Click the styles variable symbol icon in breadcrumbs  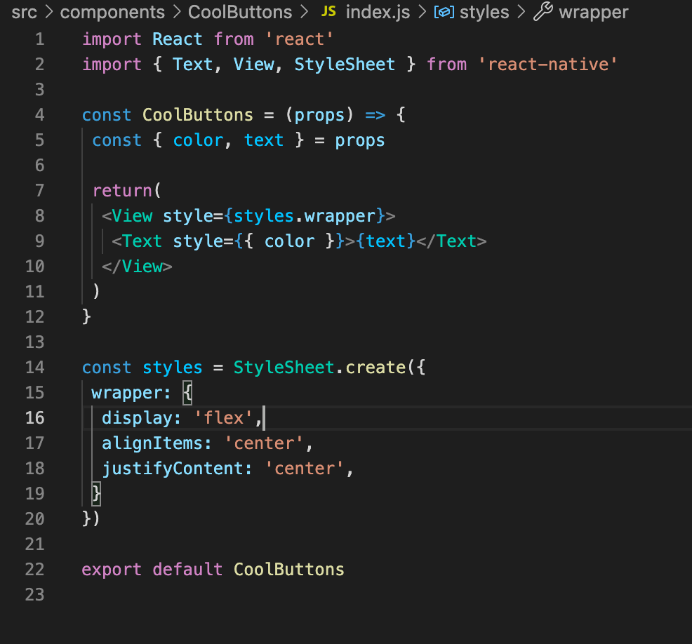[x=444, y=12]
